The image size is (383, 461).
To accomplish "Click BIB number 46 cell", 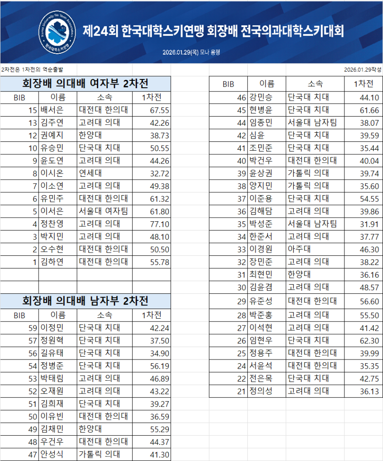I will pos(228,98).
